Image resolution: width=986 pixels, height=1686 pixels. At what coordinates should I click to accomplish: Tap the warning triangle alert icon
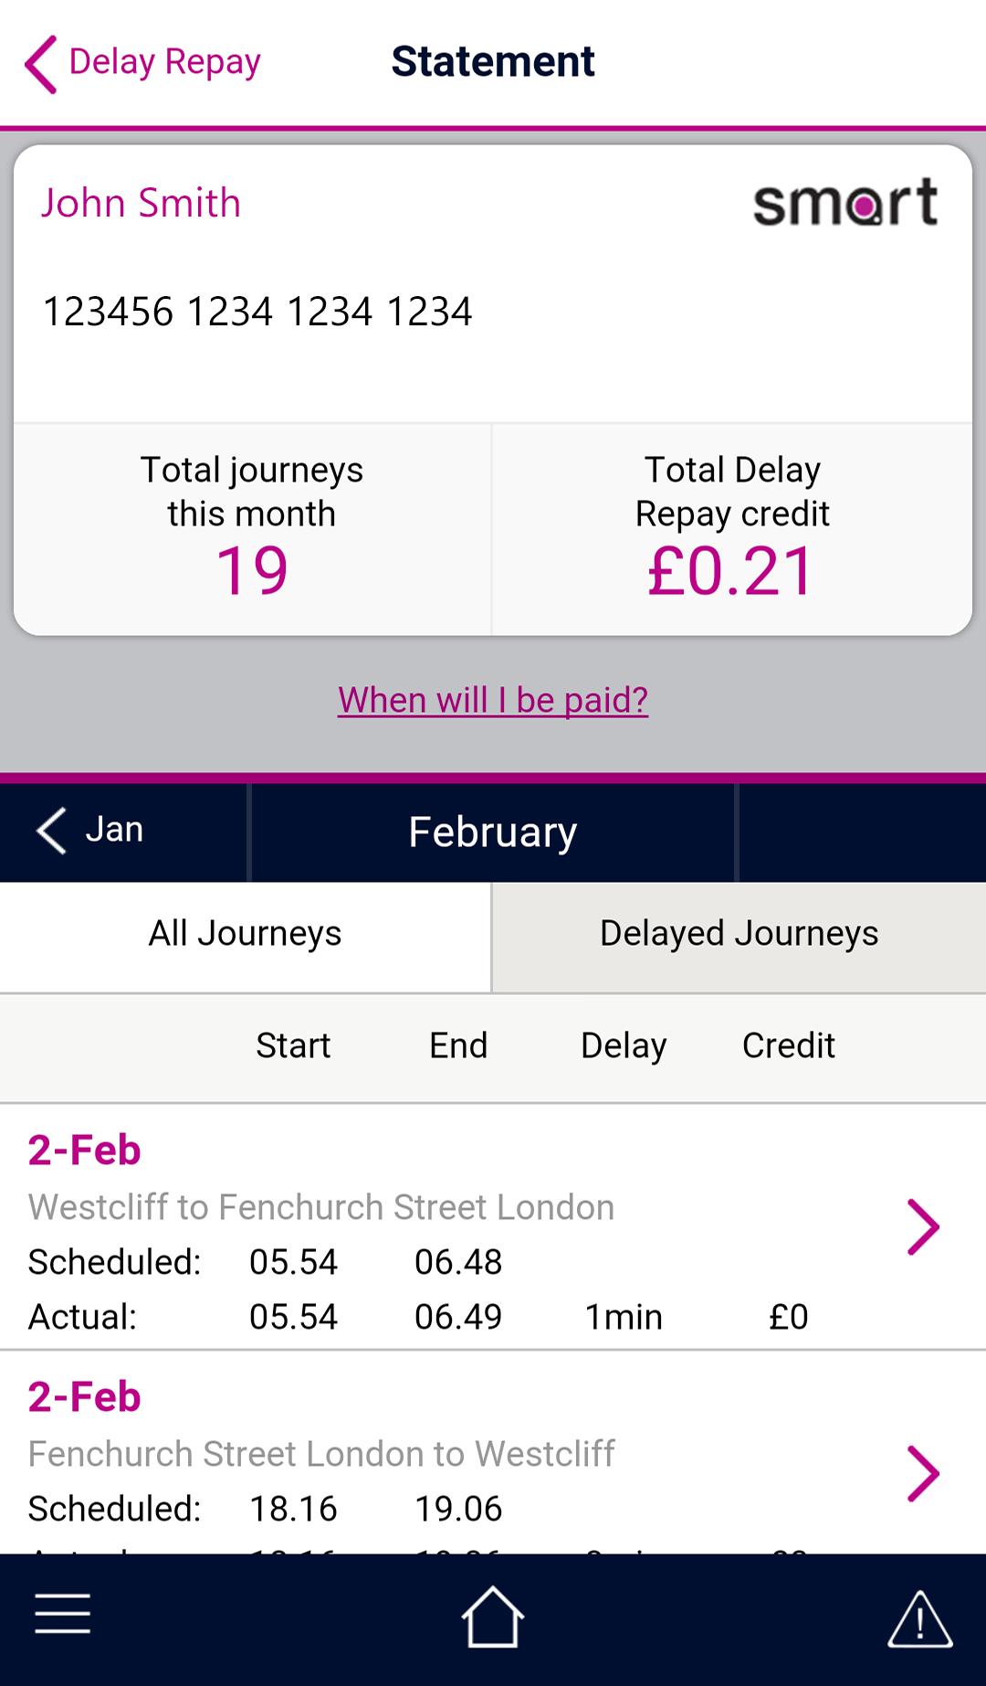[x=919, y=1618]
